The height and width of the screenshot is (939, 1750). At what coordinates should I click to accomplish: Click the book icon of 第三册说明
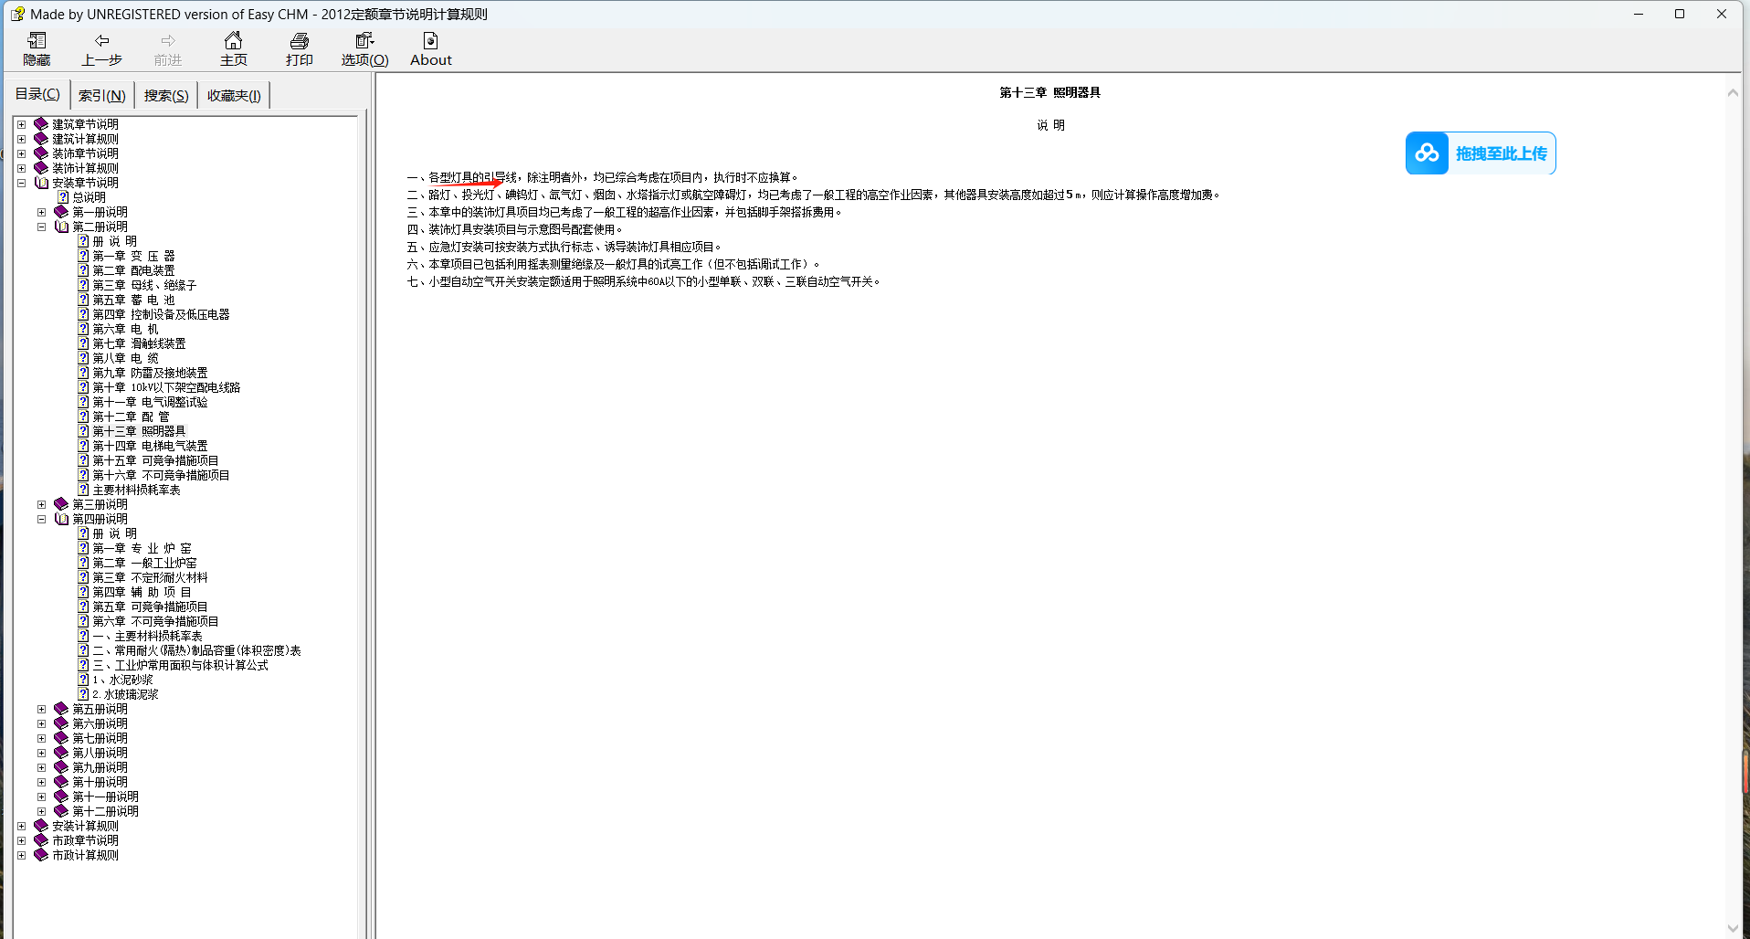61,504
